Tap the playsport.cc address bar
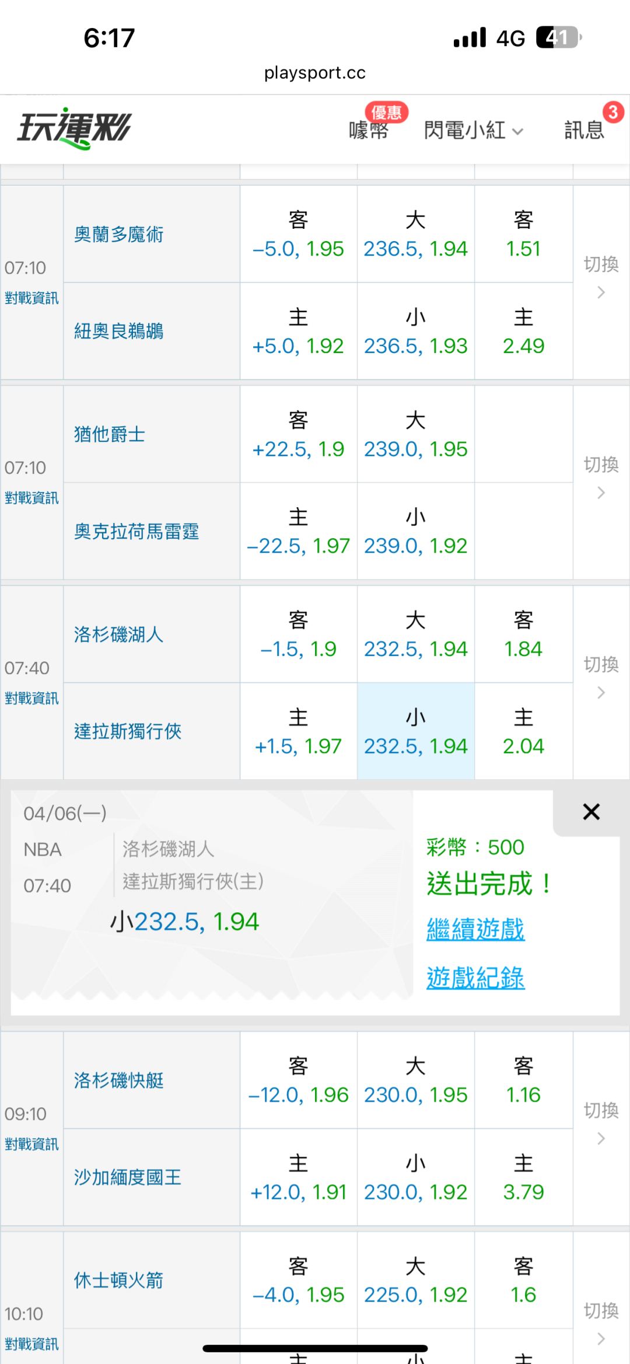The width and height of the screenshot is (630, 1364). tap(315, 73)
